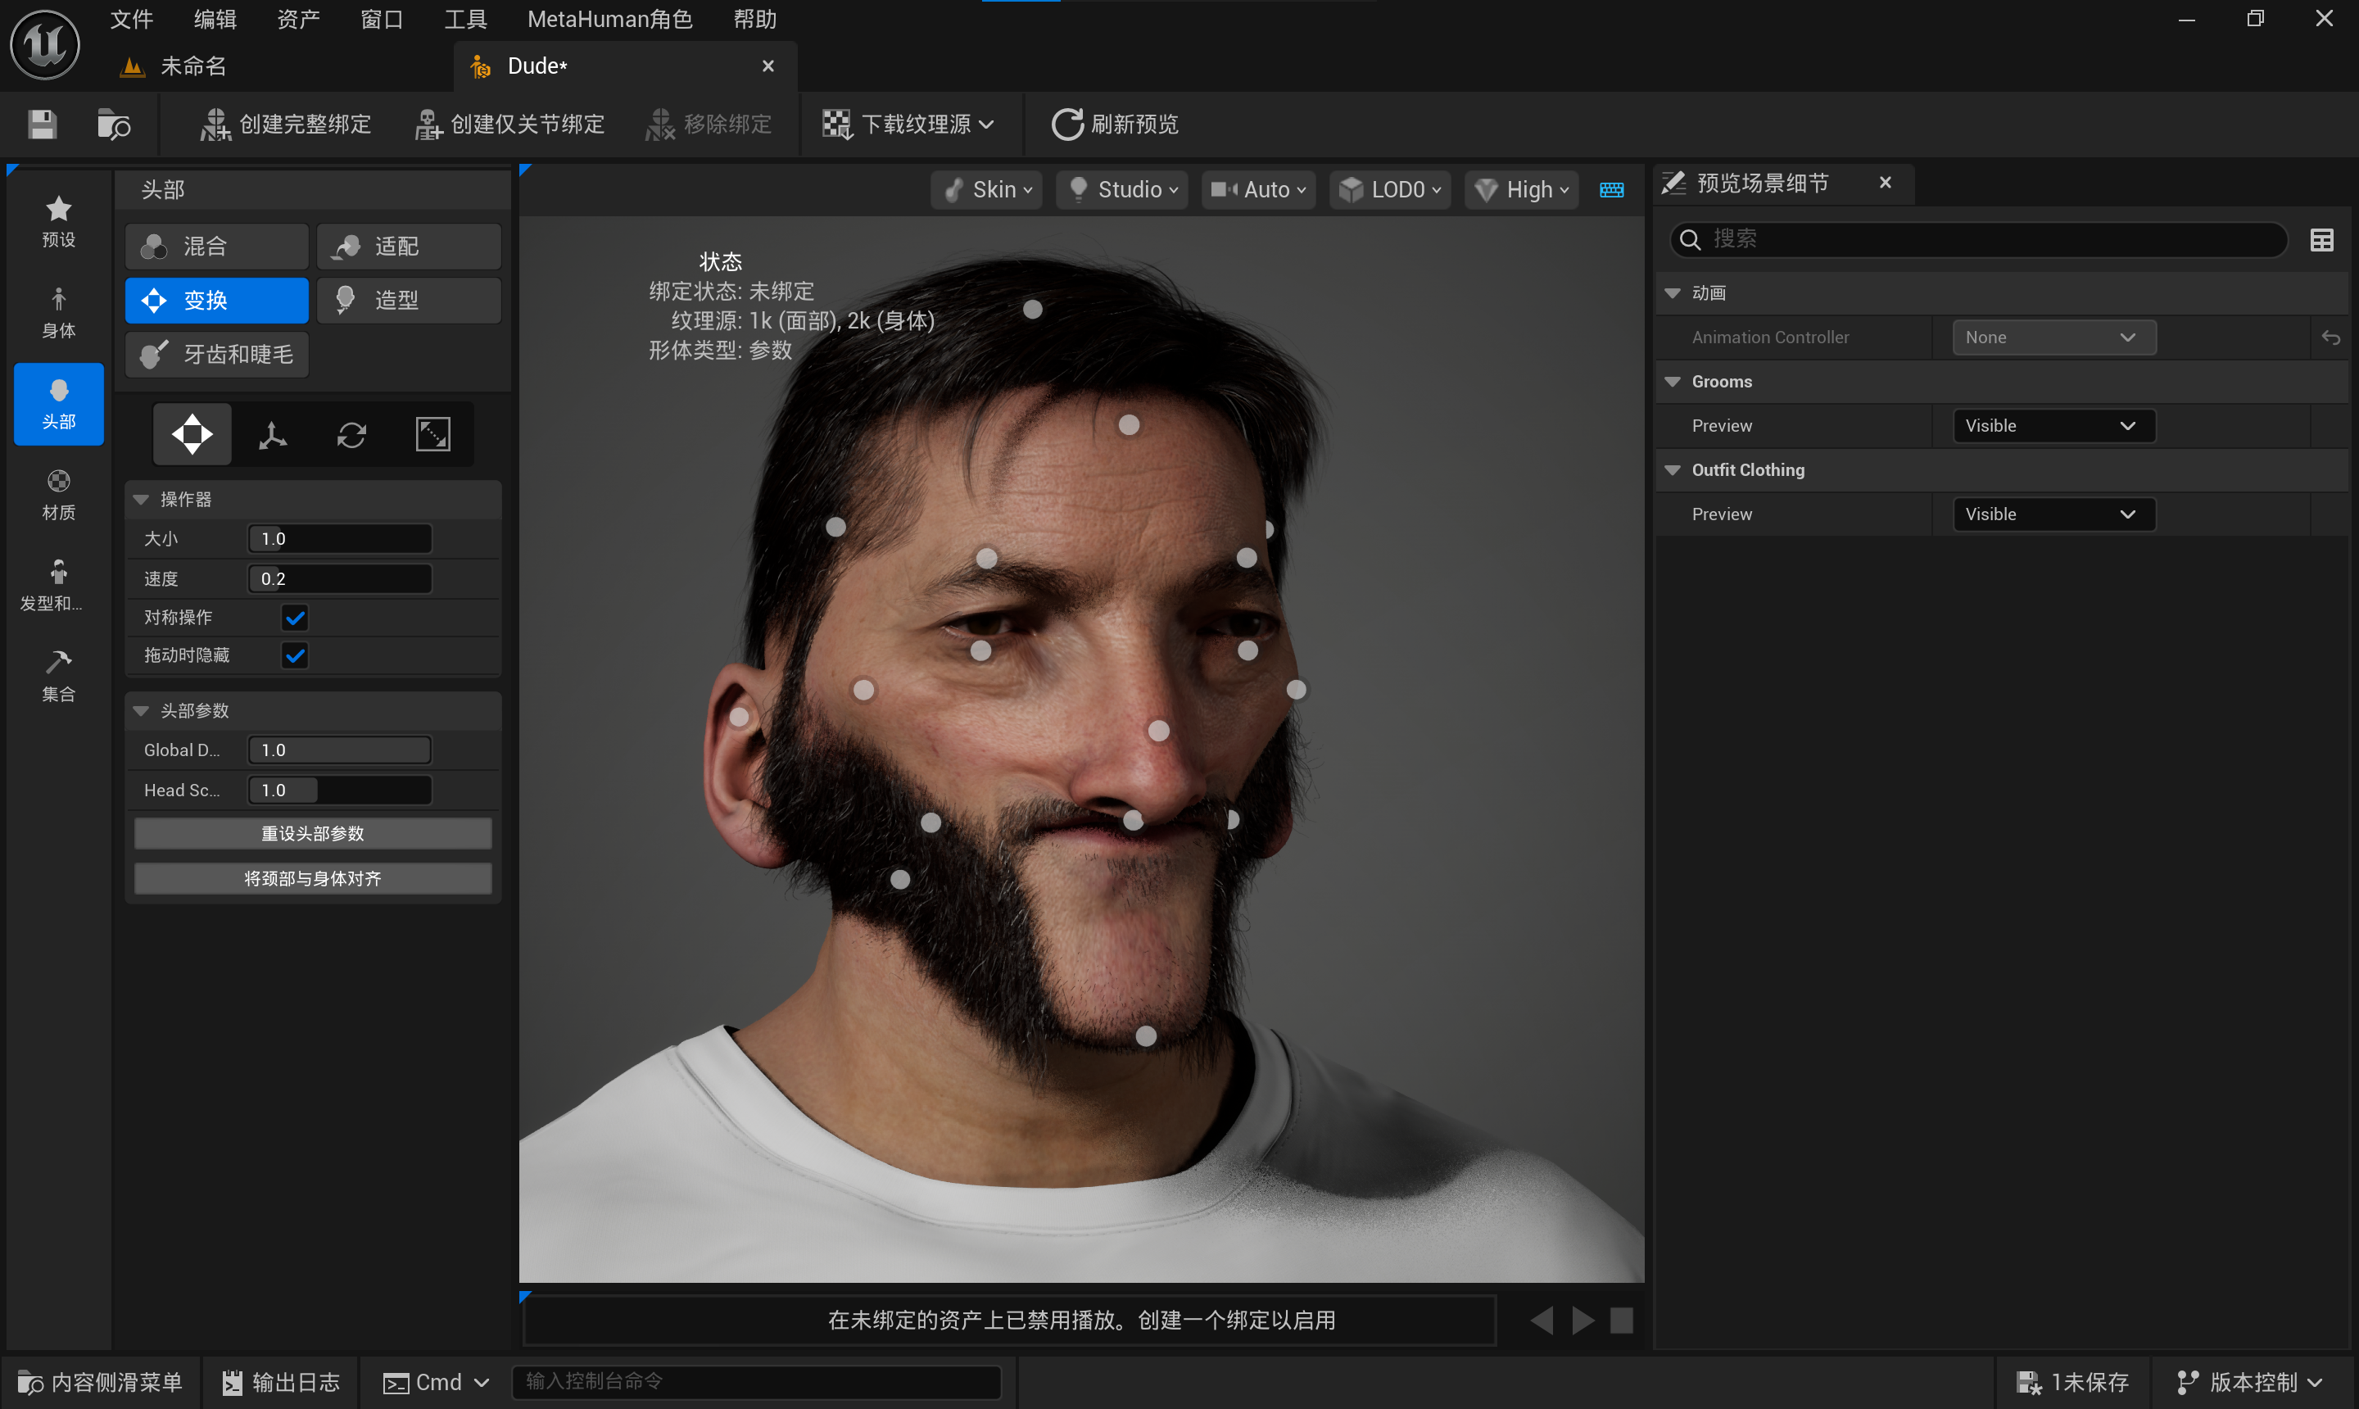2359x1409 pixels.
Task: Open the LOD0 viewport dropdown
Action: click(1389, 190)
